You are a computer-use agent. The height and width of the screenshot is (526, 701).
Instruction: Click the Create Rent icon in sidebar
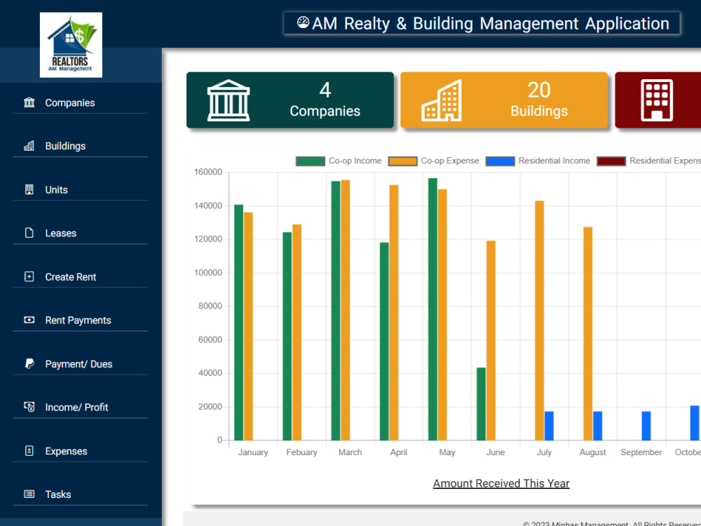(x=29, y=277)
